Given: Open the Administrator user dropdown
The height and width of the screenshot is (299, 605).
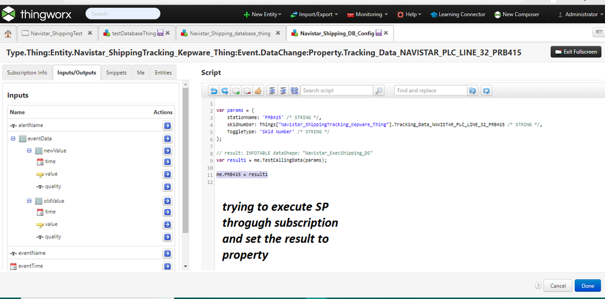Looking at the screenshot, I should pos(581,15).
